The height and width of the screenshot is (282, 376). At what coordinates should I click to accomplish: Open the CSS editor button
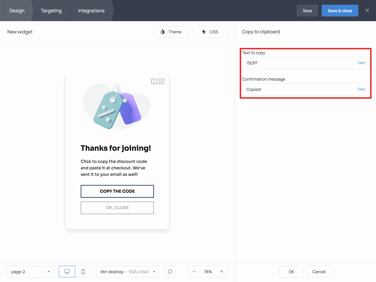tap(209, 32)
